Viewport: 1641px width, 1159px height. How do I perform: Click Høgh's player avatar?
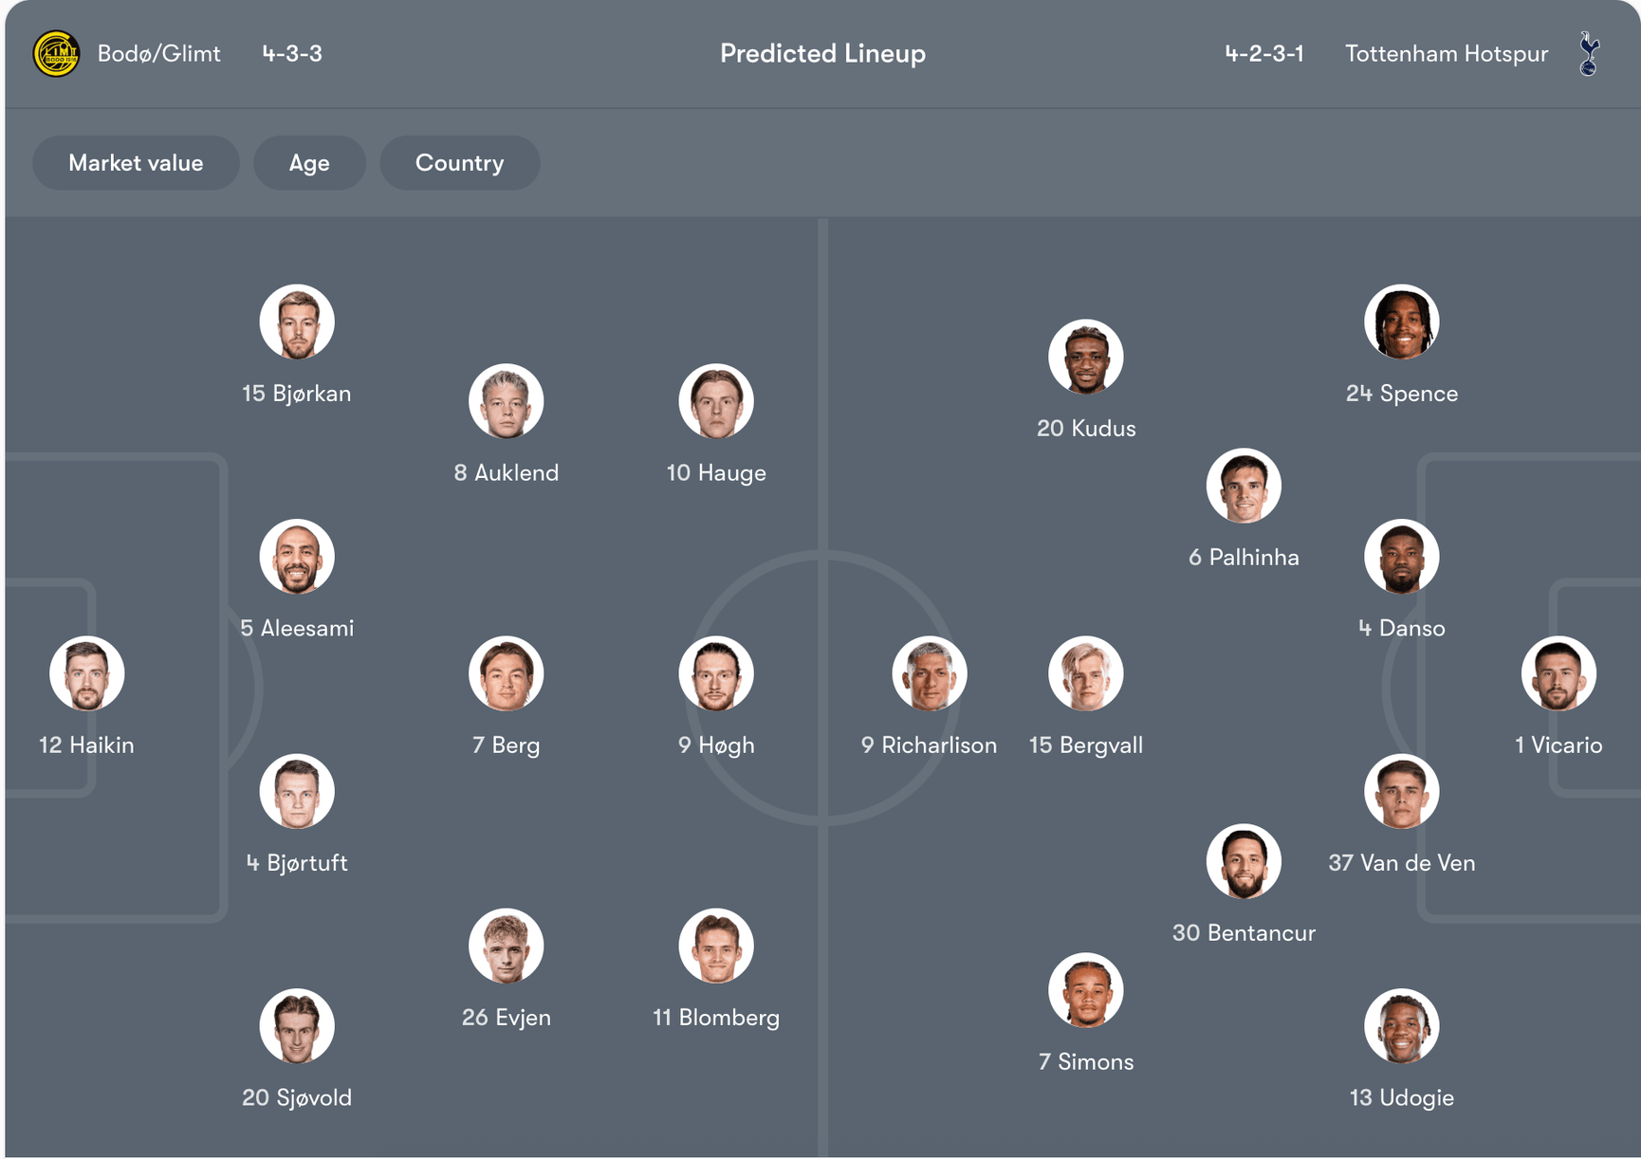[716, 673]
